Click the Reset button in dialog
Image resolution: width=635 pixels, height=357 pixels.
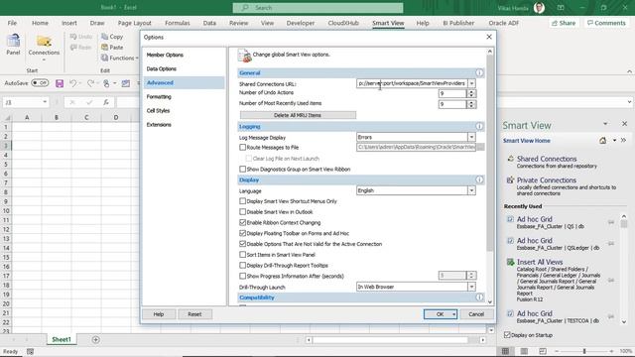[194, 314]
